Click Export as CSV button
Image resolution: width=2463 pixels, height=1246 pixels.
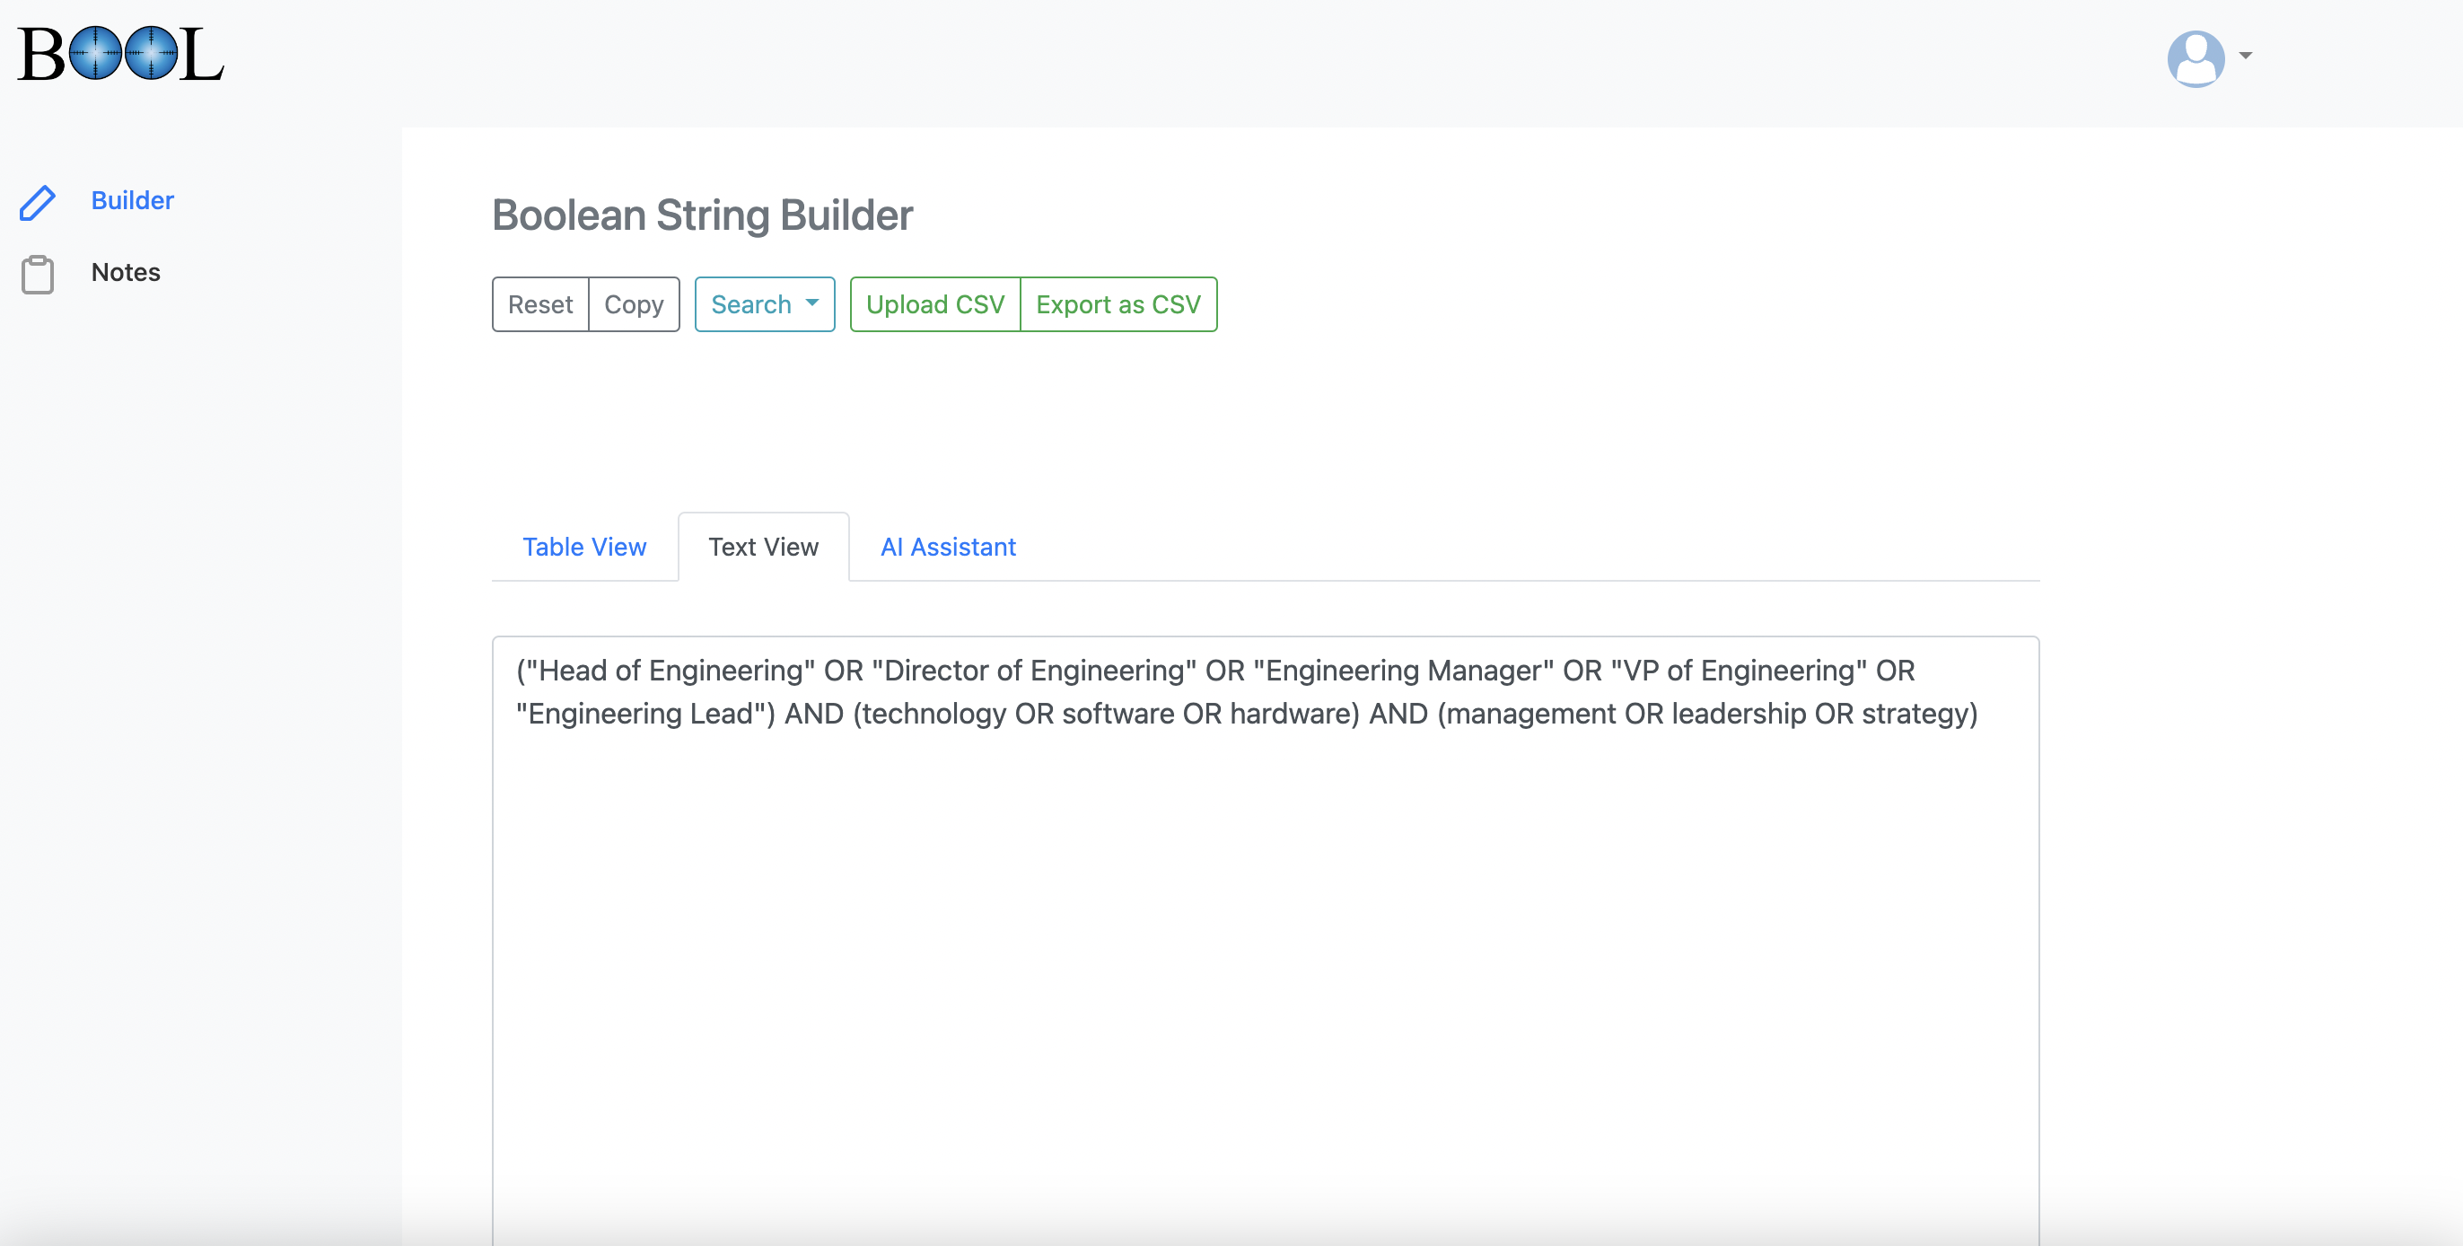(x=1118, y=304)
